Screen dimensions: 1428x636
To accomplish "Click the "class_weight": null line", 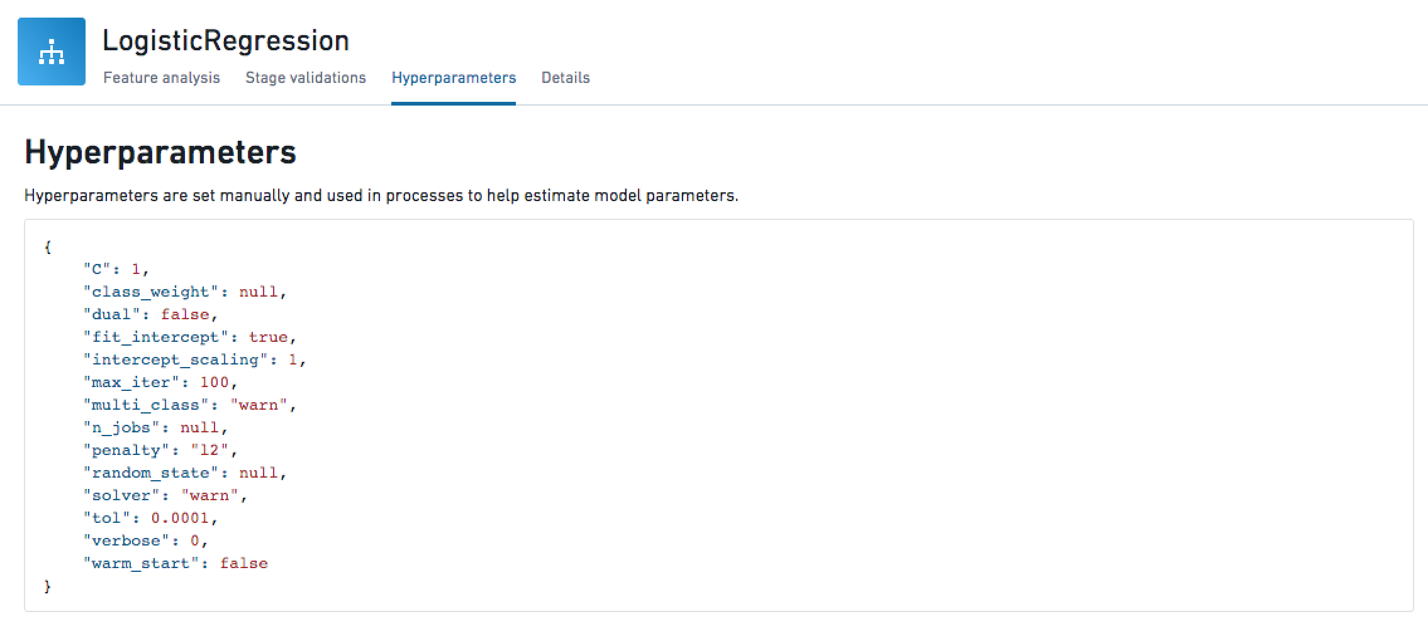I will pos(185,292).
